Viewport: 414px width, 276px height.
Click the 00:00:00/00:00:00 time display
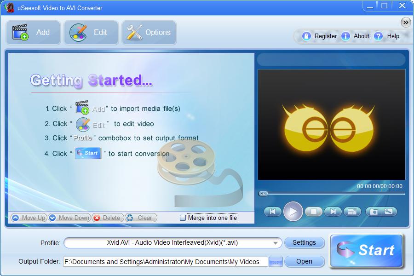[379, 186]
